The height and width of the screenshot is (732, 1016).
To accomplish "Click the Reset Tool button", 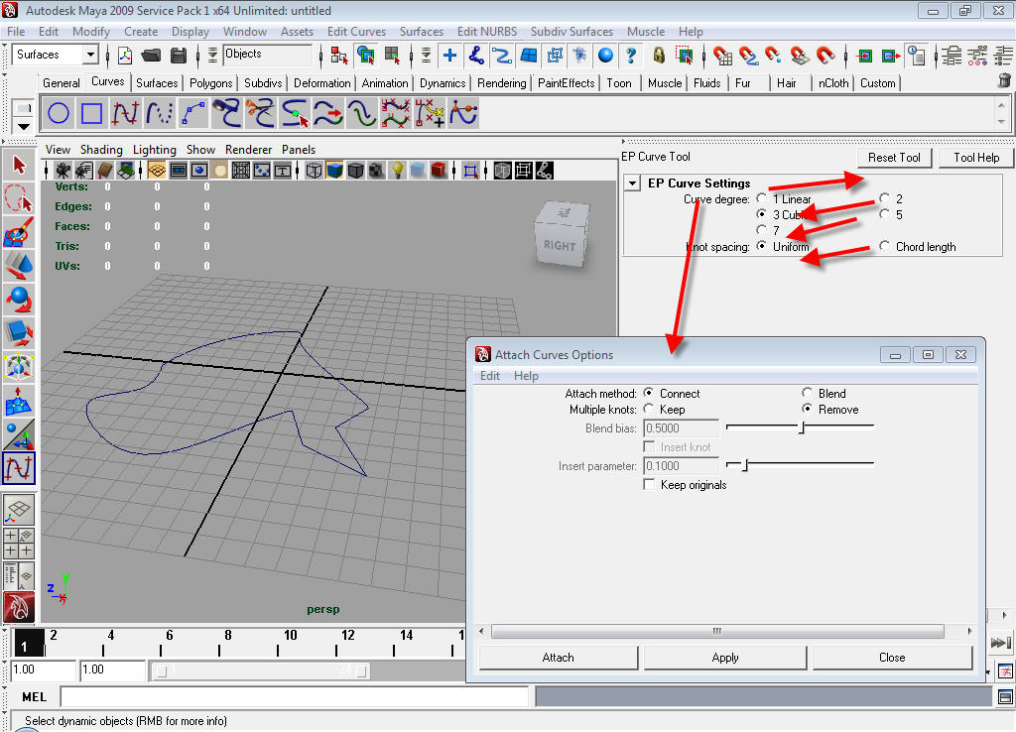I will coord(894,158).
